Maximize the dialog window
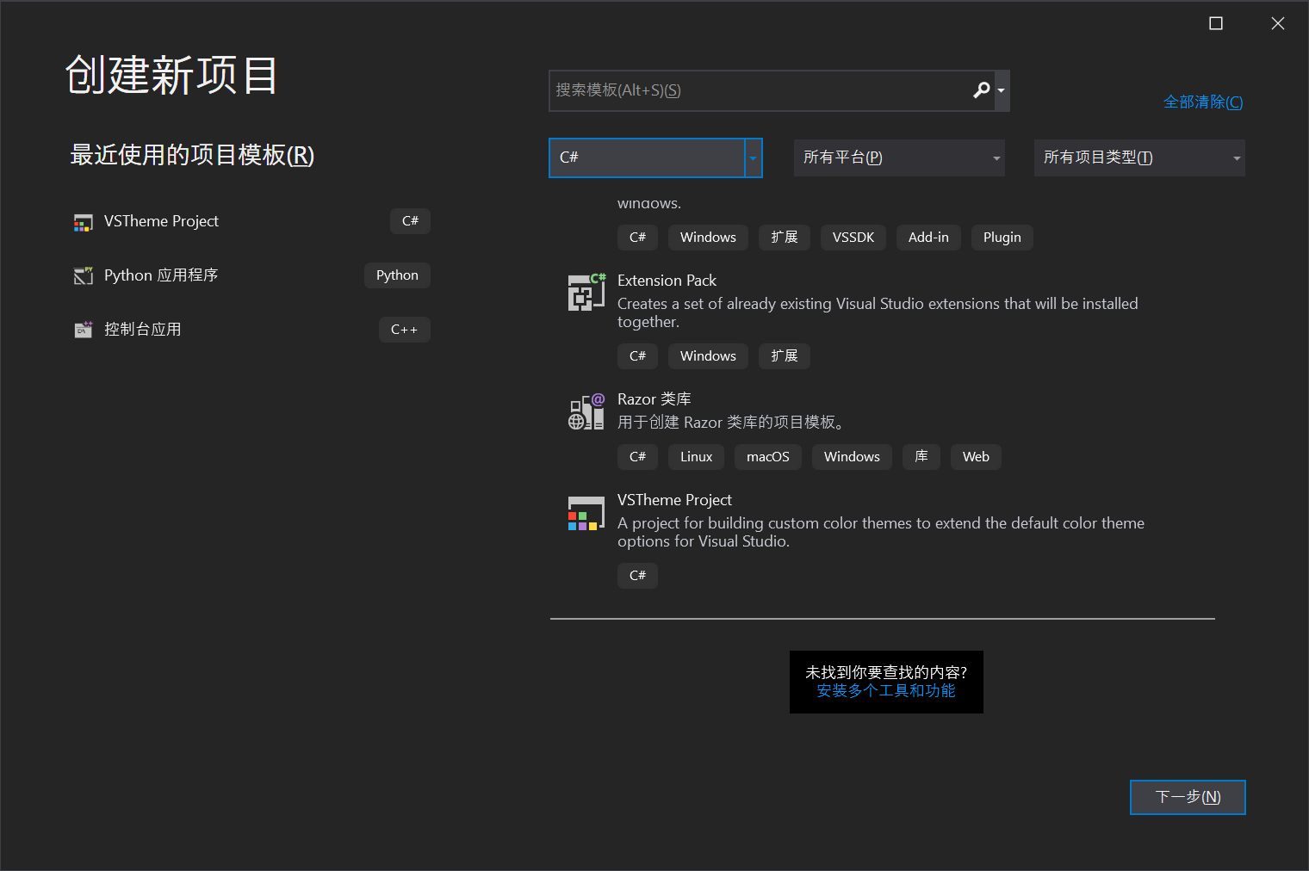This screenshot has width=1309, height=871. [1216, 23]
